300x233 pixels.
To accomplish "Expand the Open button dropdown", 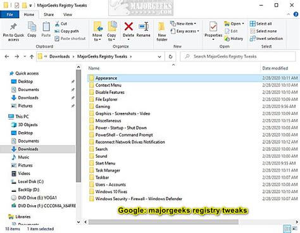I will click(x=243, y=23).
